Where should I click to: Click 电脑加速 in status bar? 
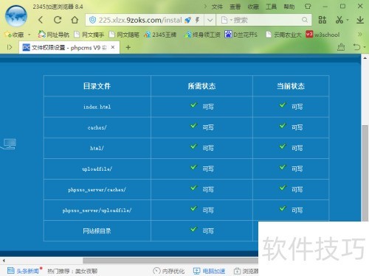tap(209, 271)
